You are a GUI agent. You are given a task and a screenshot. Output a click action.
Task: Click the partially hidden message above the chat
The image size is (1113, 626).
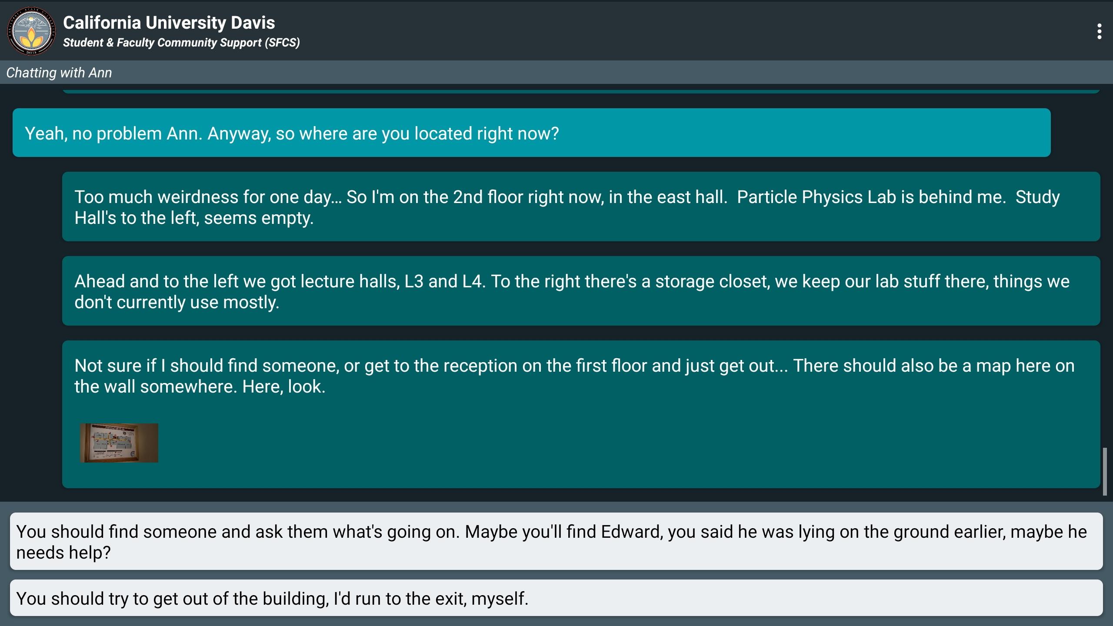[x=581, y=91]
